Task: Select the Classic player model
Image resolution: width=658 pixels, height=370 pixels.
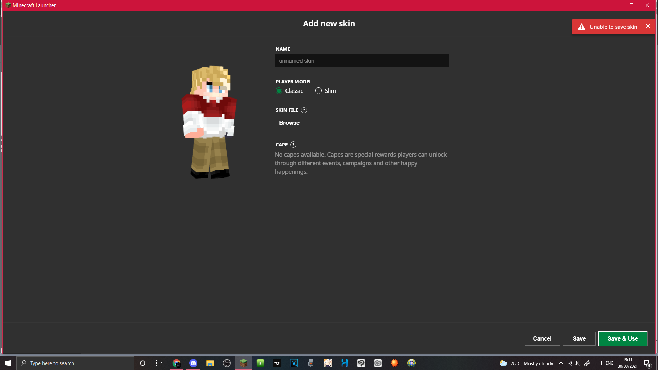Action: tap(279, 91)
